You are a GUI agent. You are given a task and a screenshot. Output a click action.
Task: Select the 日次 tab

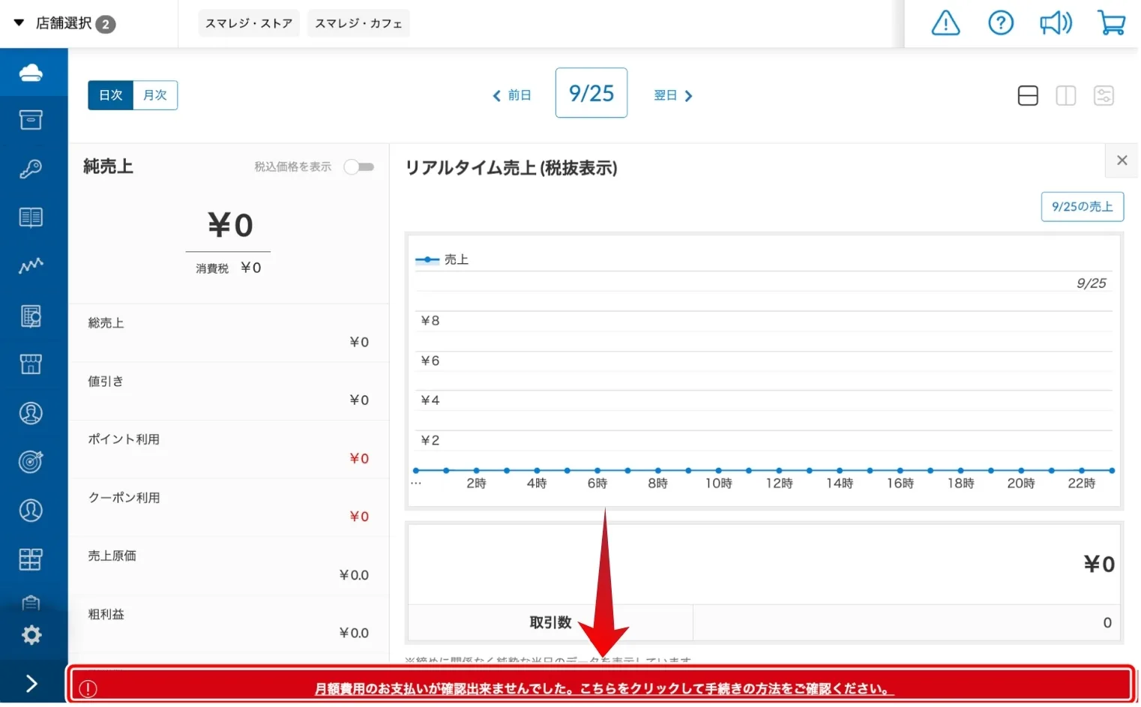coord(111,95)
